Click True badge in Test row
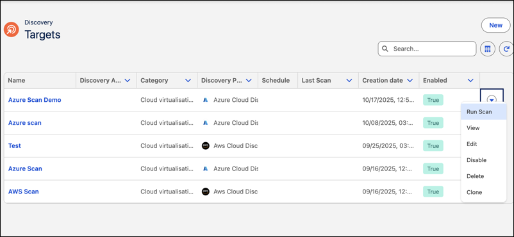Viewport: 514px width, 237px height. 433,146
